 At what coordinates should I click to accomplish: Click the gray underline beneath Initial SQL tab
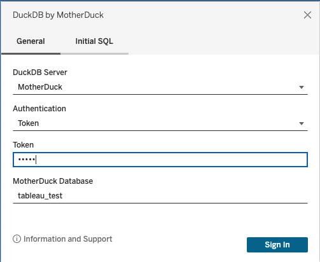[94, 53]
